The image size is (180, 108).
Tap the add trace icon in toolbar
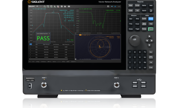click(x=44, y=6)
